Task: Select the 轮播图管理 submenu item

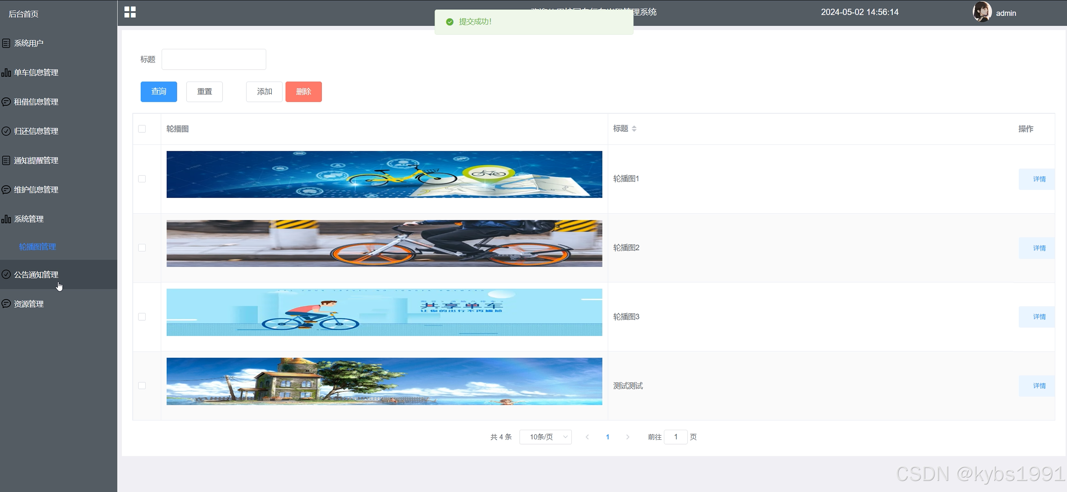Action: 37,247
